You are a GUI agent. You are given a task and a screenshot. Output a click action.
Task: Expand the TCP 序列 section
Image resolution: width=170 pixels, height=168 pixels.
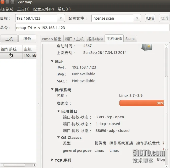pos(52,160)
